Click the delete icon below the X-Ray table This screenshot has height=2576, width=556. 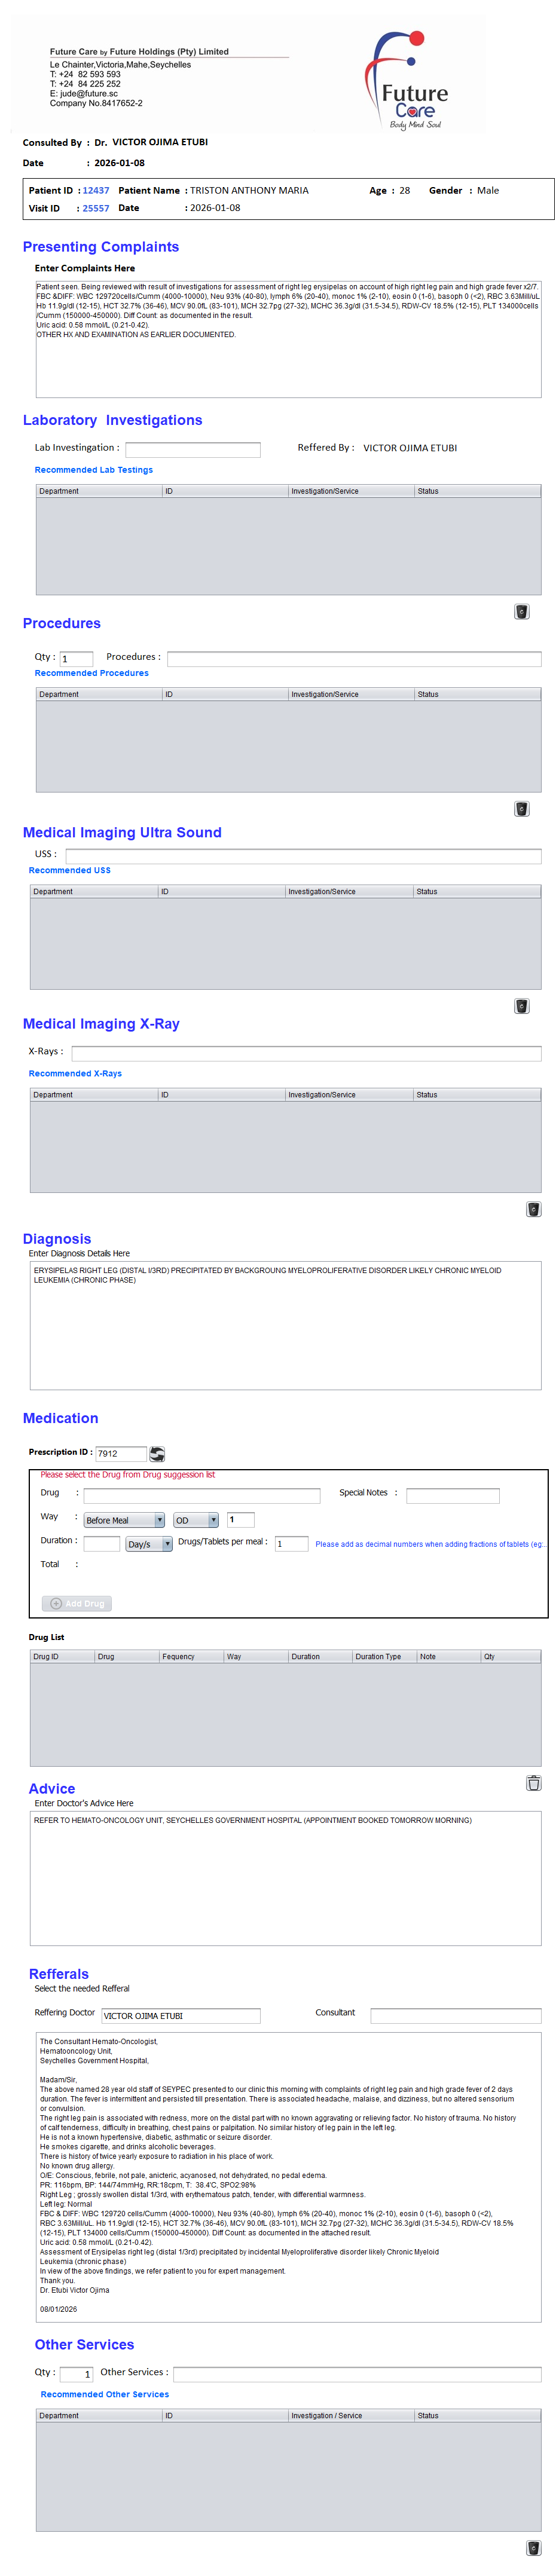533,1209
